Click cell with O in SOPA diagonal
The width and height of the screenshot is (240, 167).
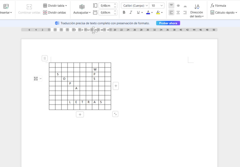click(x=64, y=79)
